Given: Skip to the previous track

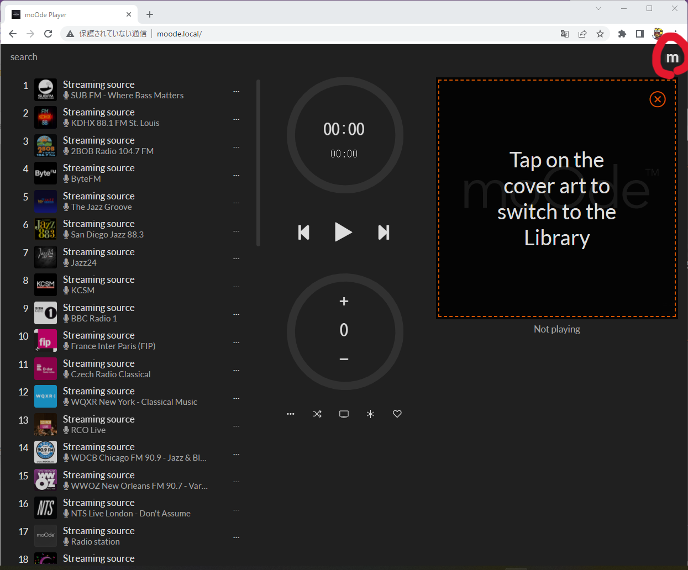Looking at the screenshot, I should 303,232.
